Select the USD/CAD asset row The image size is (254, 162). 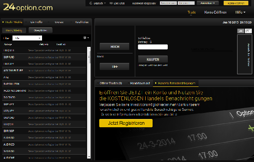(44, 118)
